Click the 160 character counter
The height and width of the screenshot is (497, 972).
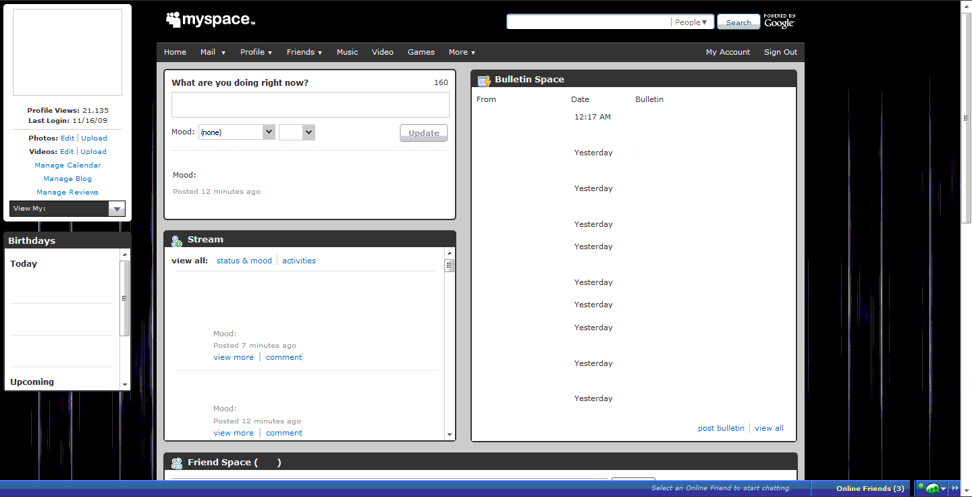point(441,82)
